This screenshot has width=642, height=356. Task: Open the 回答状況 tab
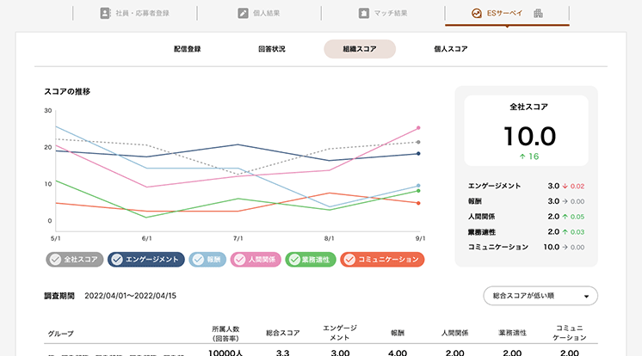point(271,49)
